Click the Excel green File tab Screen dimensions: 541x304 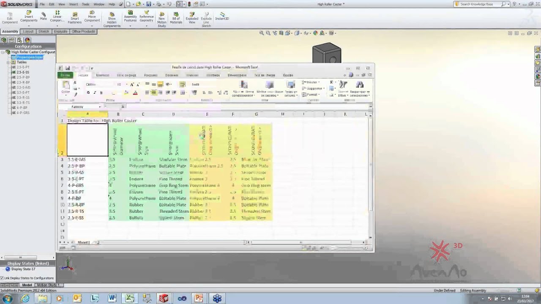pos(65,75)
